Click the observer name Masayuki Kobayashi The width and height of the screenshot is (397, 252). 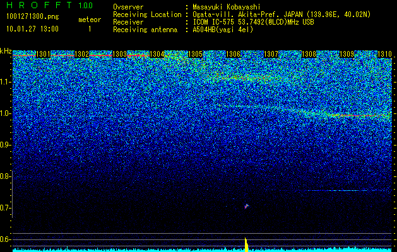[227, 7]
